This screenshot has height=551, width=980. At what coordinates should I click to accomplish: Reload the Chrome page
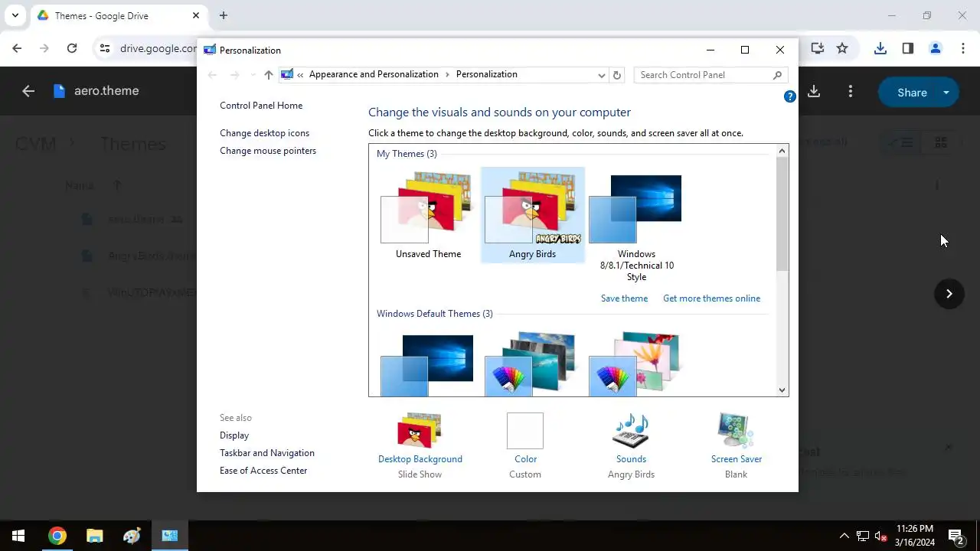click(x=72, y=48)
